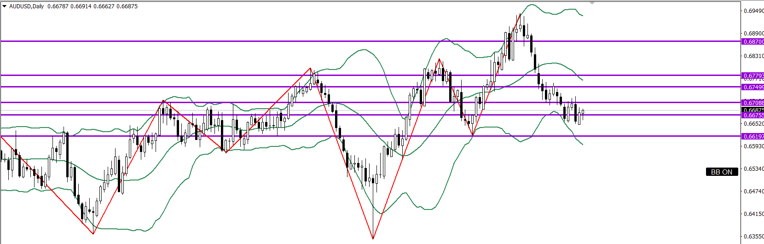The width and height of the screenshot is (764, 244).
Task: Click the right end of upper Bollinger band
Action: [x=583, y=15]
